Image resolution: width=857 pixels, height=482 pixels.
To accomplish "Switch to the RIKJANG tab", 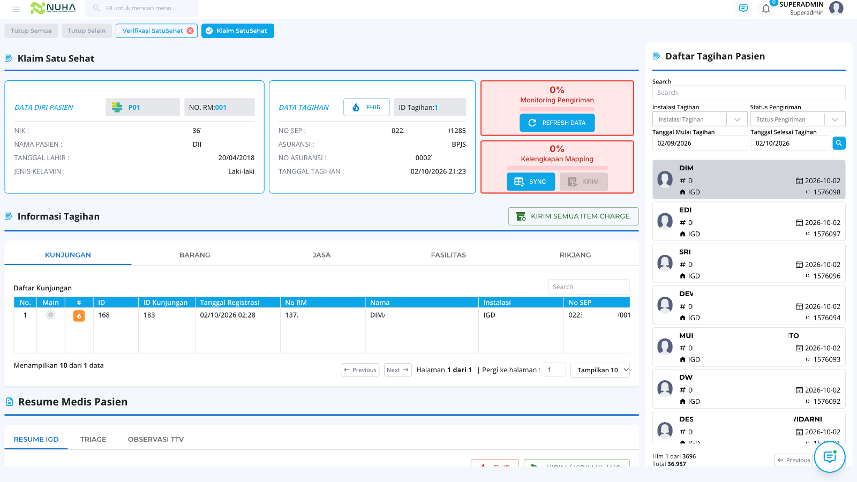I will (x=575, y=255).
